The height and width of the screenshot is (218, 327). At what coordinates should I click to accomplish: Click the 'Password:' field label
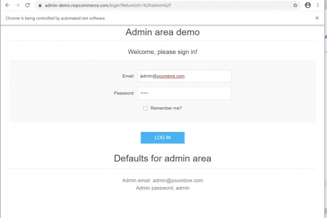click(x=124, y=93)
